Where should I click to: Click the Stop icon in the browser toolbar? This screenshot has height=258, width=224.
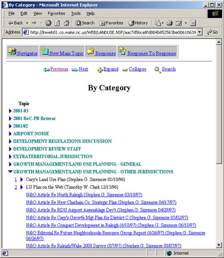pyautogui.click(x=48, y=23)
